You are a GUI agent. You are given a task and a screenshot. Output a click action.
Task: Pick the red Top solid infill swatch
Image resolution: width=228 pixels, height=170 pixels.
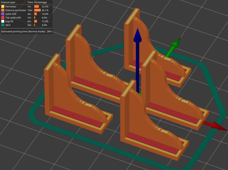(x=3, y=18)
